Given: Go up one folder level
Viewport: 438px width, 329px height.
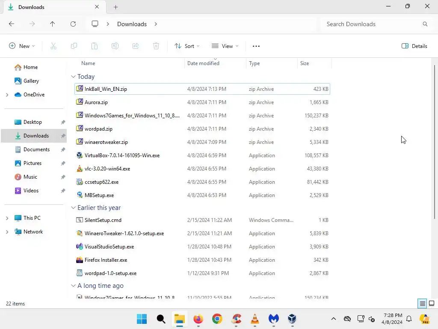Looking at the screenshot, I should tap(53, 24).
